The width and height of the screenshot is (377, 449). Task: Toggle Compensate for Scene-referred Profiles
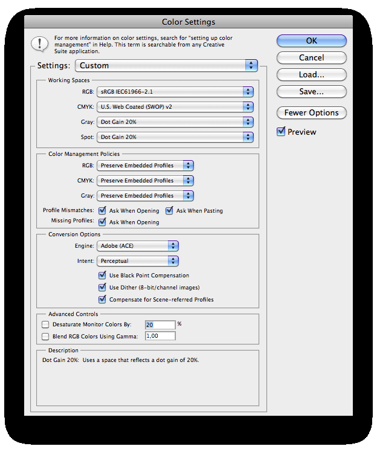102,299
